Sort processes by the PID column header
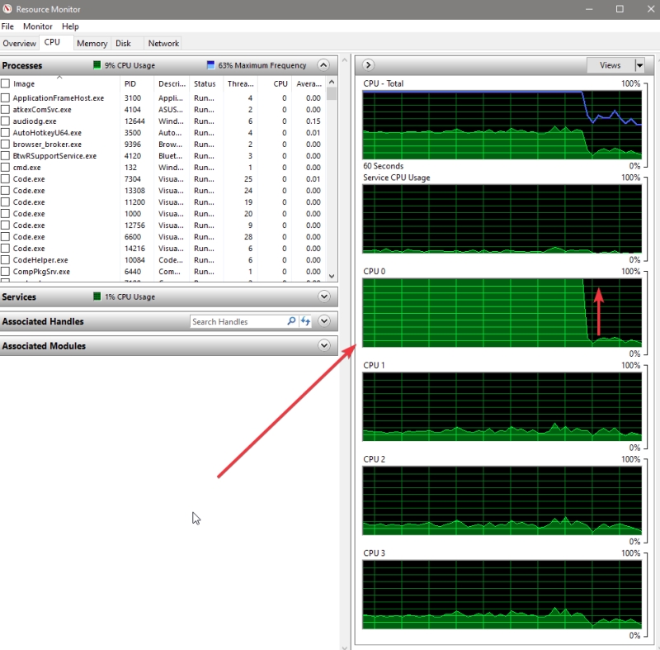660x650 pixels. 130,83
